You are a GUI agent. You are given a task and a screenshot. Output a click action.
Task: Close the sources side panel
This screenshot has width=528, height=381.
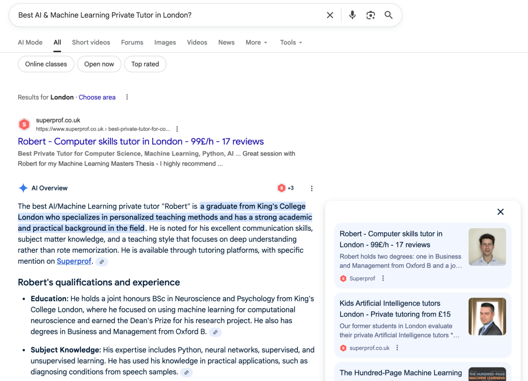500,212
